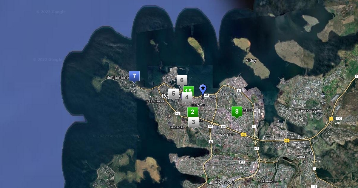Image resolution: width=358 pixels, height=188 pixels.
Task: Click the blue star pin marker
Action: [x=203, y=89]
